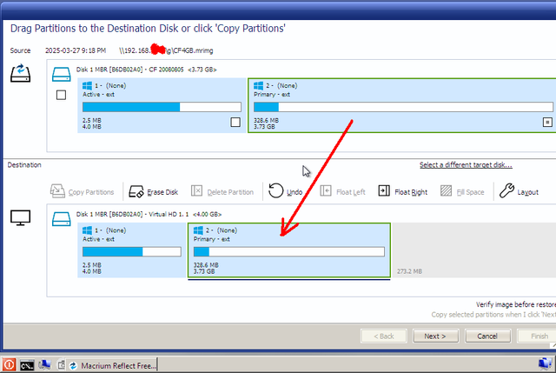The height and width of the screenshot is (373, 556).
Task: Toggle source partition 2 (3.73 GB) checkbox
Action: coord(547,122)
